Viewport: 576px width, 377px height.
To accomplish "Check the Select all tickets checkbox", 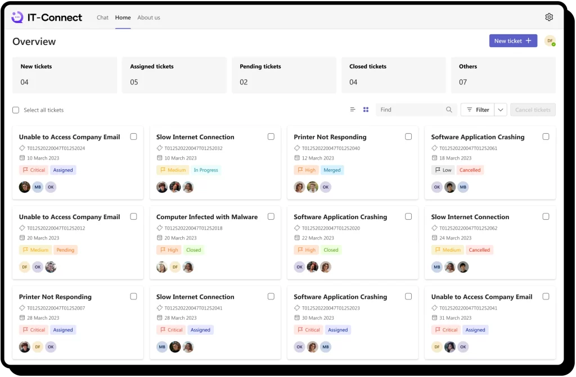I will (16, 110).
